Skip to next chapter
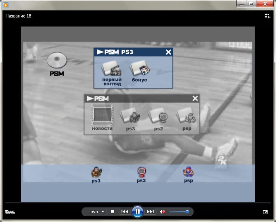The width and height of the screenshot is (276, 222). point(150,212)
